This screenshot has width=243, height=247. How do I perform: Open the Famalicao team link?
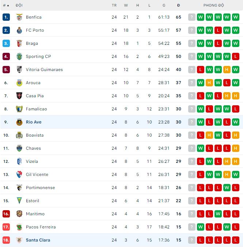pyautogui.click(x=36, y=109)
